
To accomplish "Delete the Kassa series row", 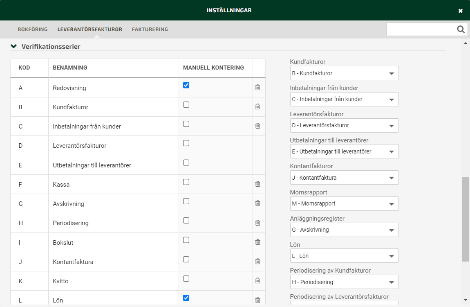I will pyautogui.click(x=257, y=184).
